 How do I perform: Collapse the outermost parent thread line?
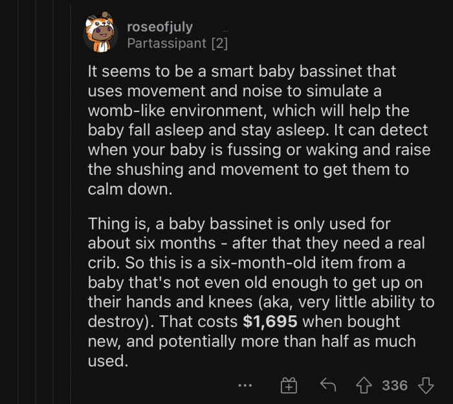(18, 202)
